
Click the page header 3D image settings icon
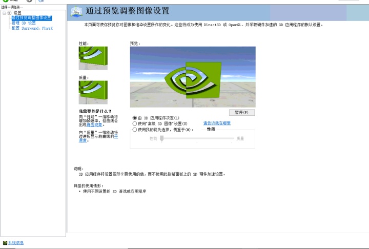click(x=76, y=12)
